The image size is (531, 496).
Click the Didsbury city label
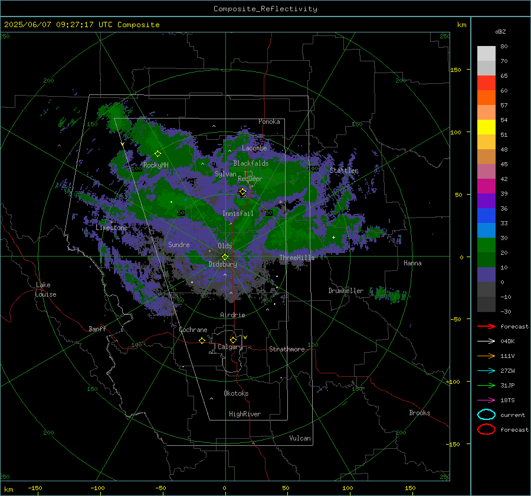(x=222, y=264)
